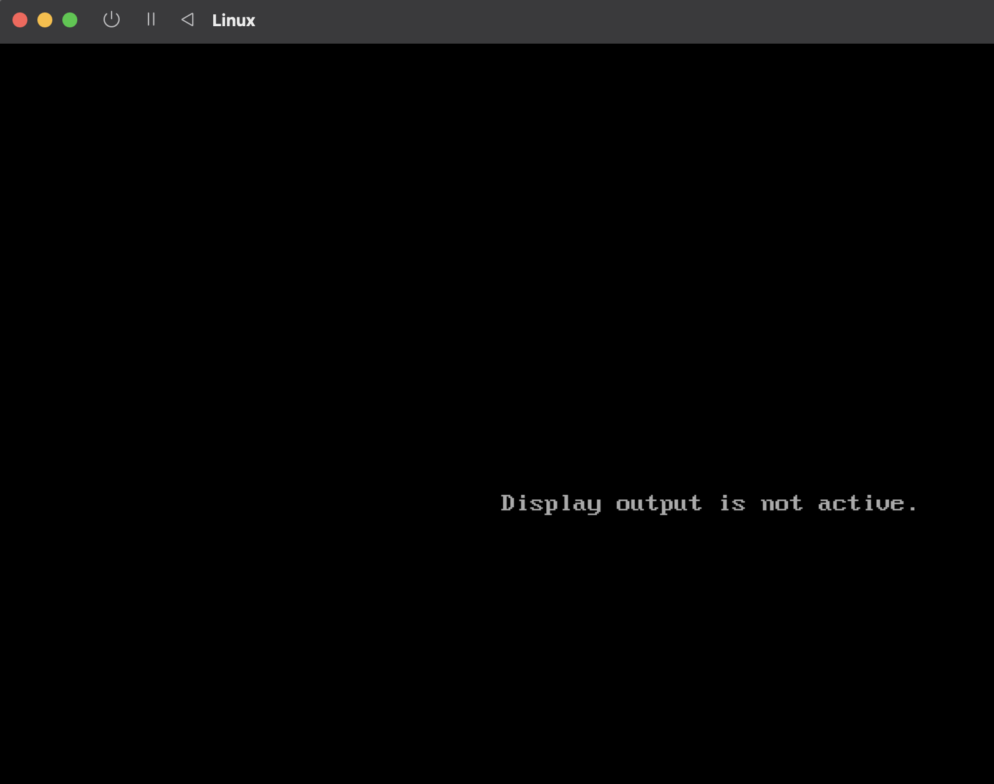Click the "Linux" window title
The width and height of the screenshot is (994, 784).
[x=233, y=21]
